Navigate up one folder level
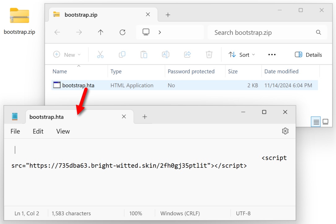 (x=101, y=32)
